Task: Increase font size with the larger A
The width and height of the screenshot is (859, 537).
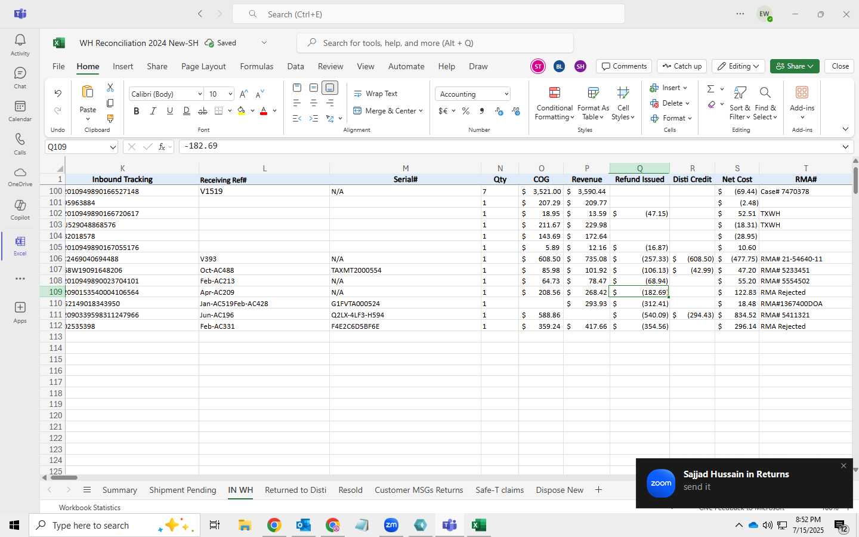Action: [243, 94]
